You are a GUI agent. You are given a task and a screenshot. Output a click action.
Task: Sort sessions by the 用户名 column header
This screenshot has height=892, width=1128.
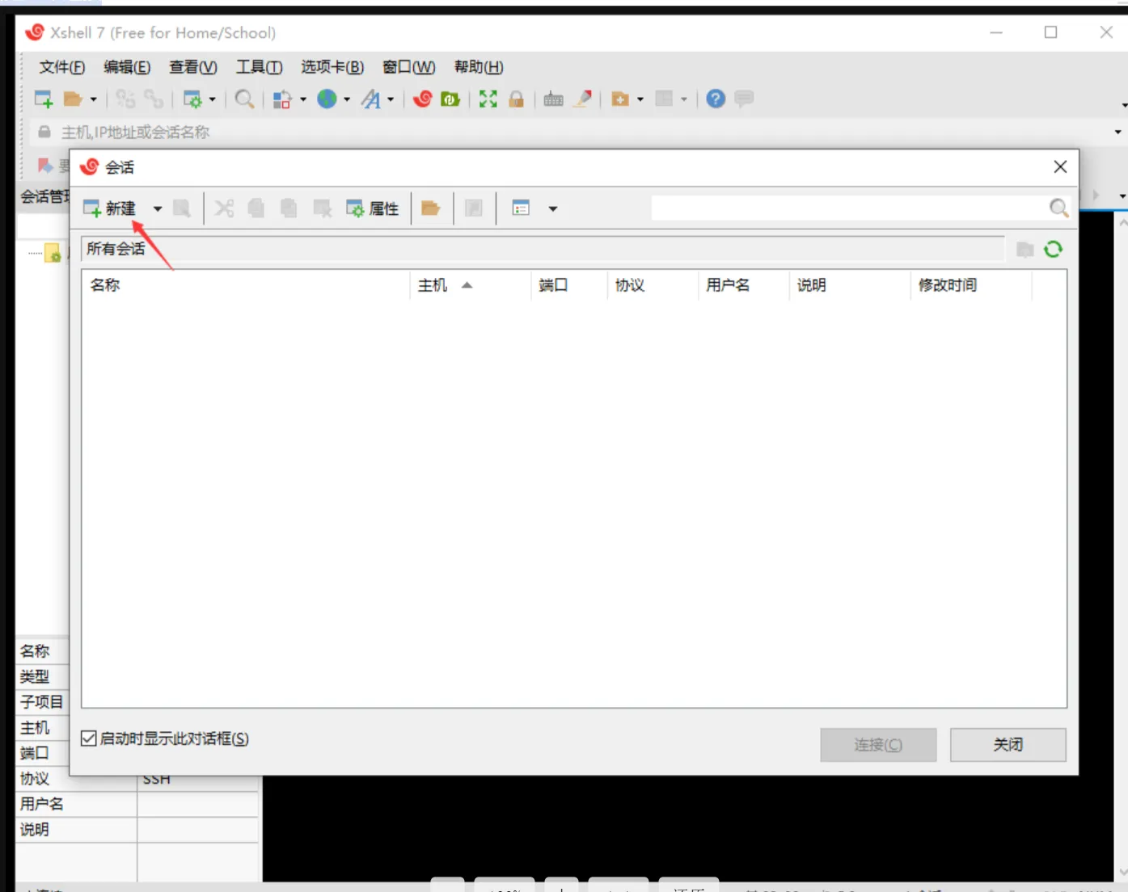point(744,285)
